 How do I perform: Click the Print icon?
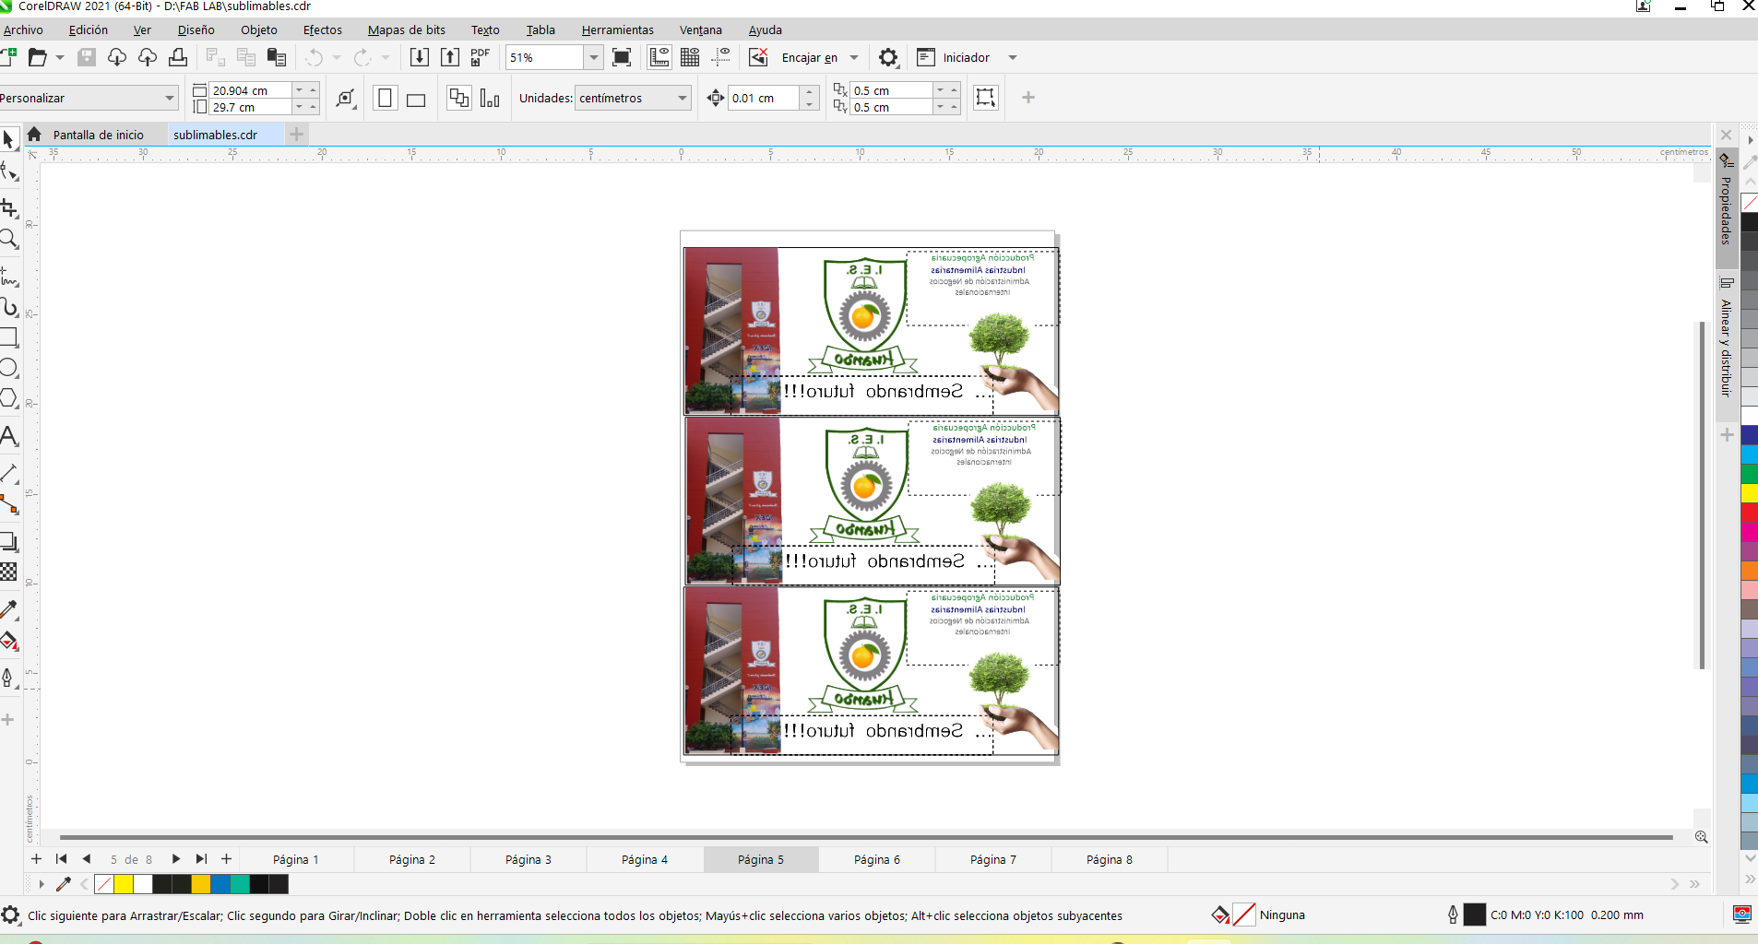(178, 57)
